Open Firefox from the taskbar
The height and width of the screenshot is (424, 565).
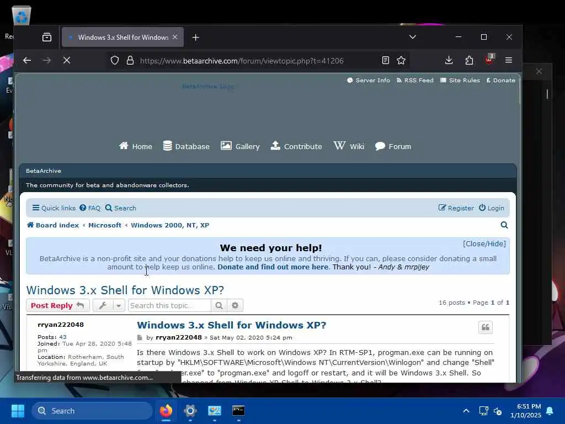[x=166, y=411]
